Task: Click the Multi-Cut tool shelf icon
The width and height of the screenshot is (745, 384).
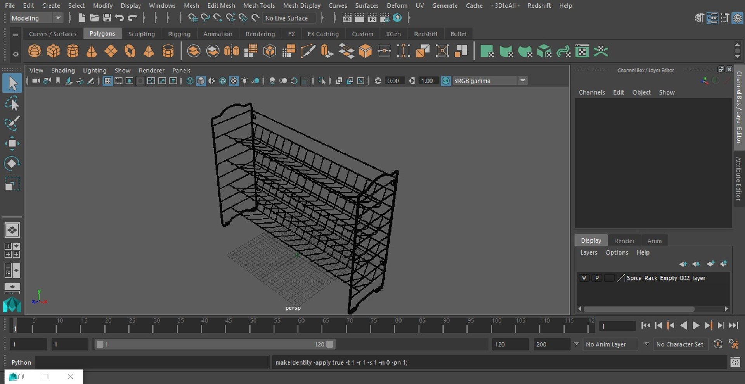Action: pos(308,51)
